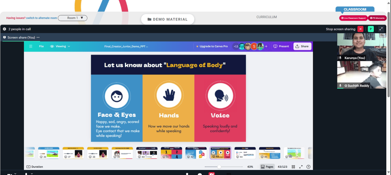Expand the call view to fullscreen

[x=381, y=29]
